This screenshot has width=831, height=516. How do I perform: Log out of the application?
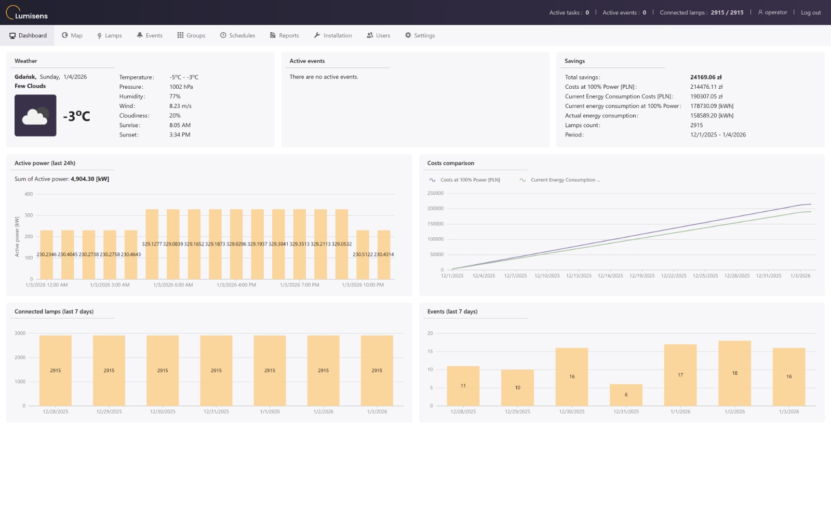811,12
